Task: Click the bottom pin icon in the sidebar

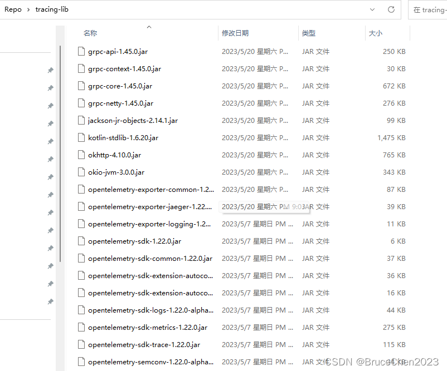Action: click(50, 301)
